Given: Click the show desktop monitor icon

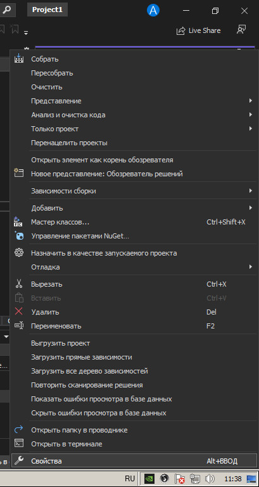Looking at the screenshot, I should coord(251,479).
